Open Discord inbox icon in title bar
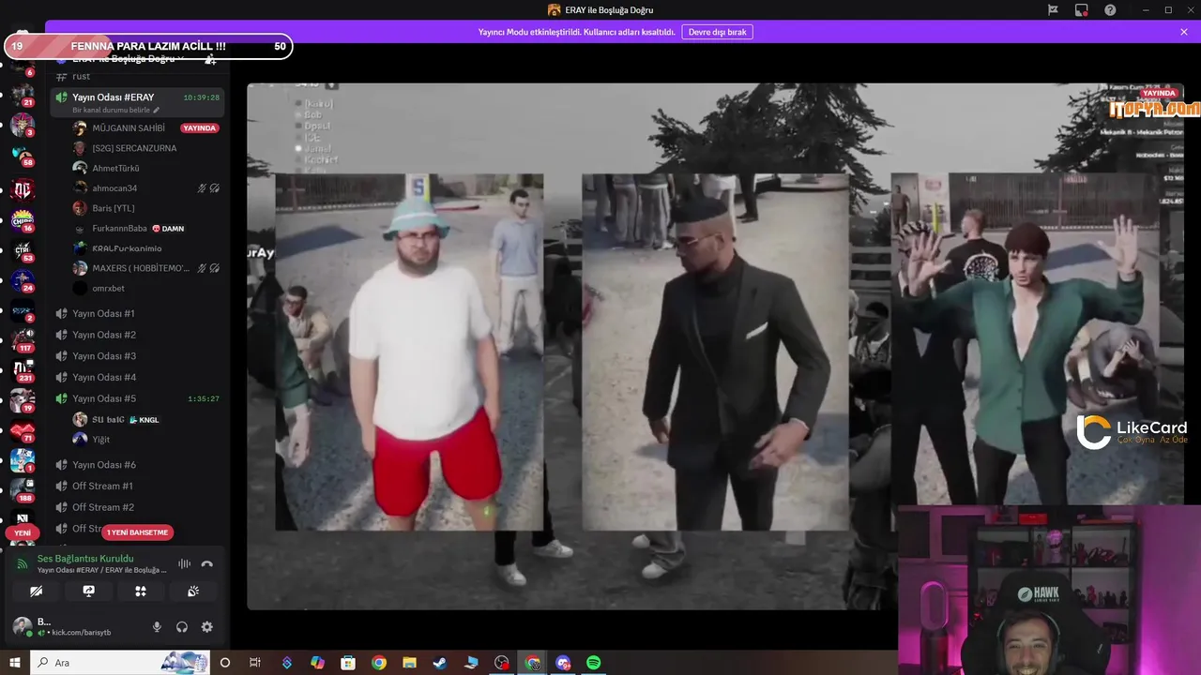This screenshot has width=1201, height=675. (1081, 10)
